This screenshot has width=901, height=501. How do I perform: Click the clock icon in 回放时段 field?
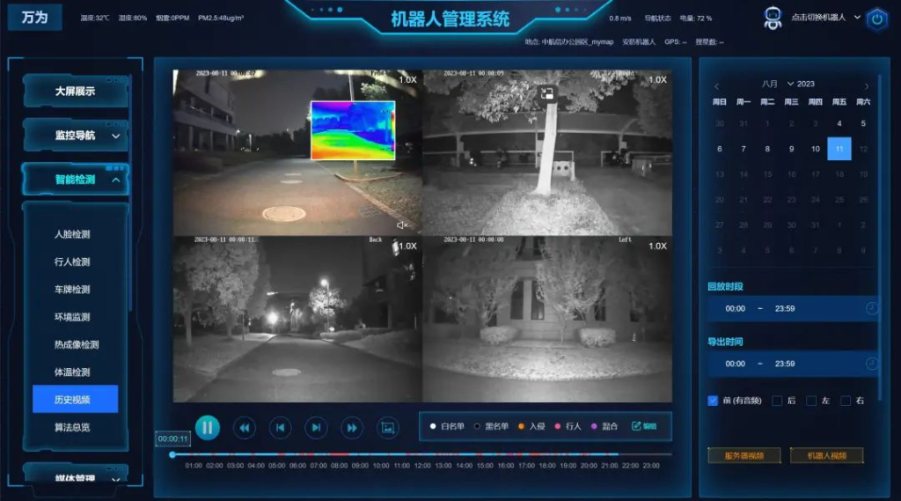click(x=871, y=308)
